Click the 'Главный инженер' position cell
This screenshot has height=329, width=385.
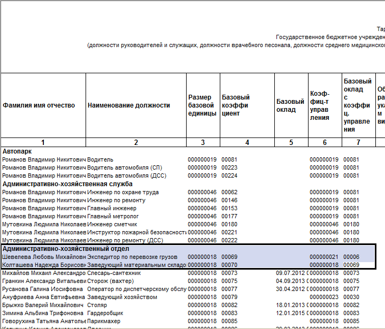(x=112, y=208)
